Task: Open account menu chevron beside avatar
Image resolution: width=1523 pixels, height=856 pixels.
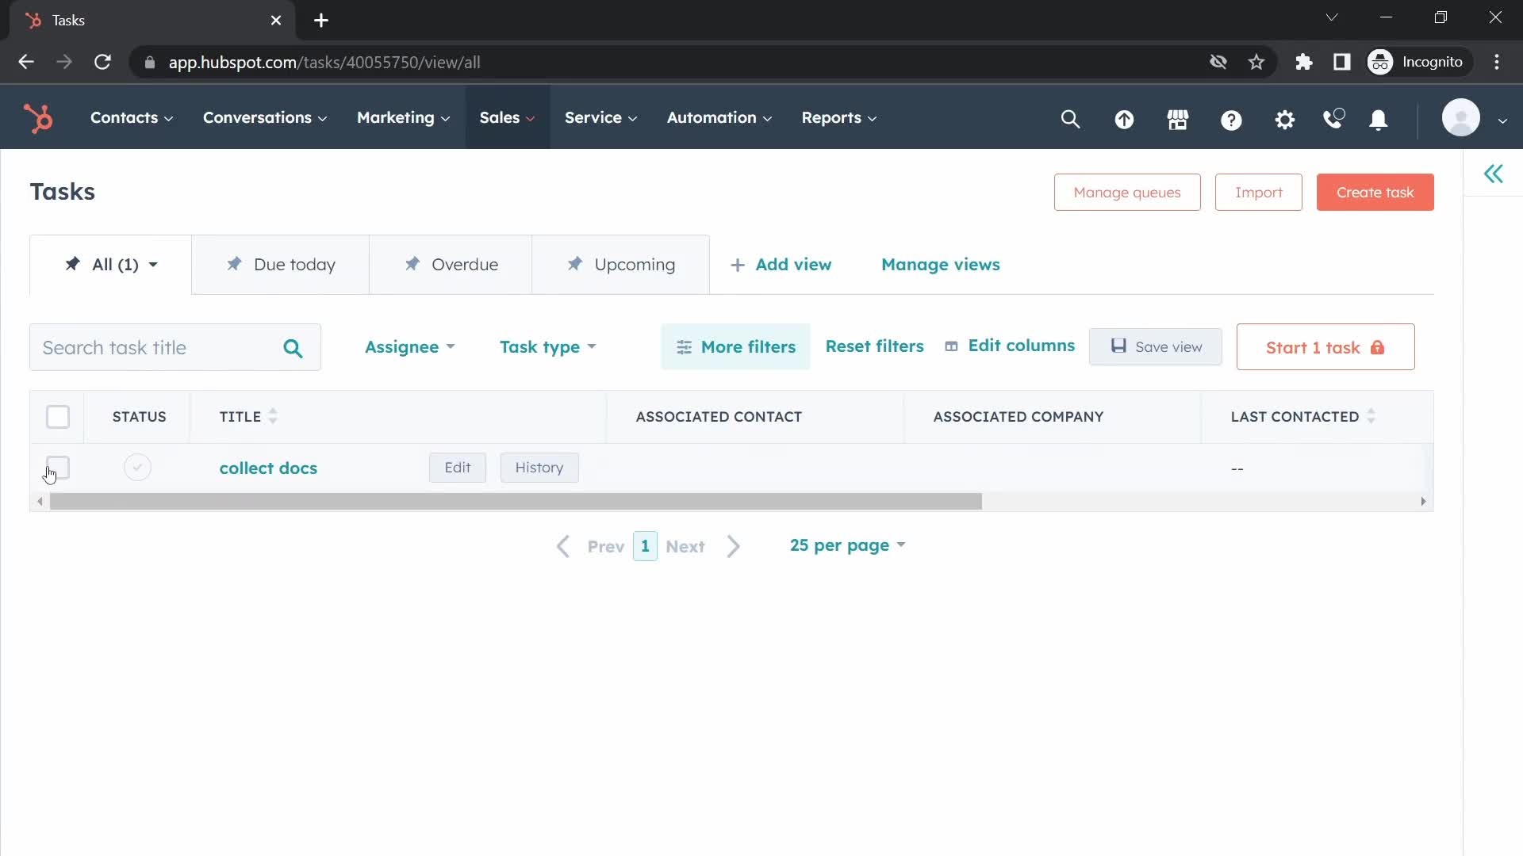Action: click(x=1502, y=120)
